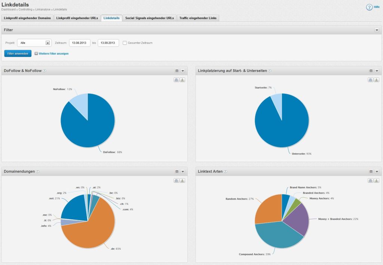
Task: Click 'Random Anchors: 27%' label
Action: pos(240,199)
